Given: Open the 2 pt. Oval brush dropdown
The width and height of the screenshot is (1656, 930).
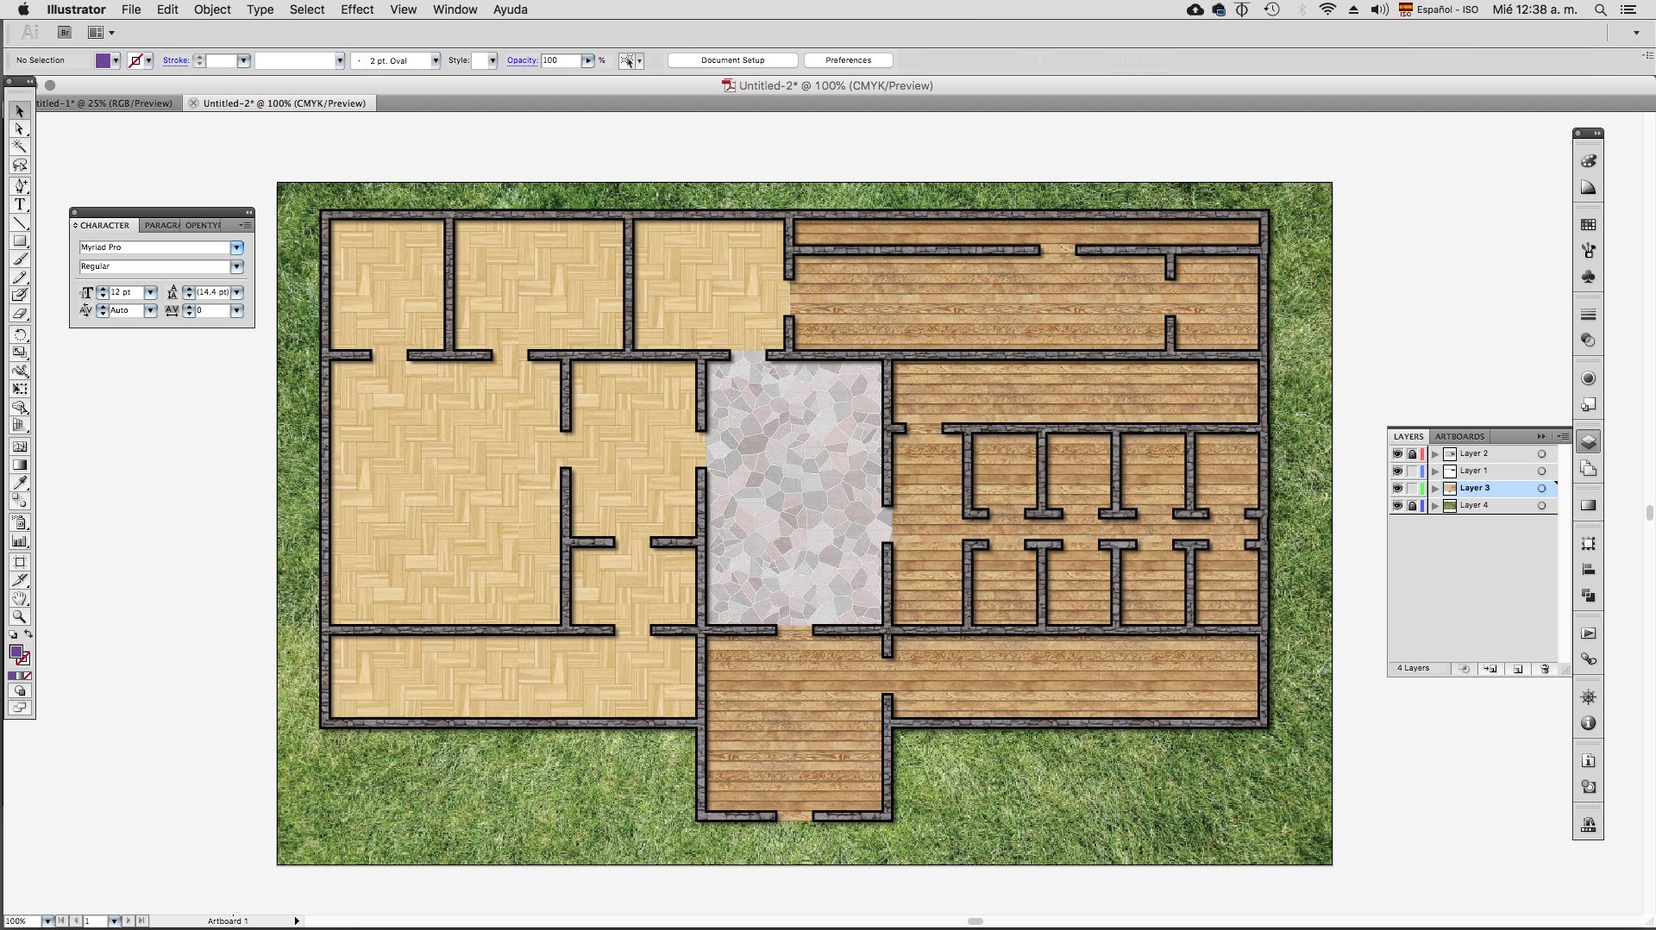Looking at the screenshot, I should [x=436, y=60].
